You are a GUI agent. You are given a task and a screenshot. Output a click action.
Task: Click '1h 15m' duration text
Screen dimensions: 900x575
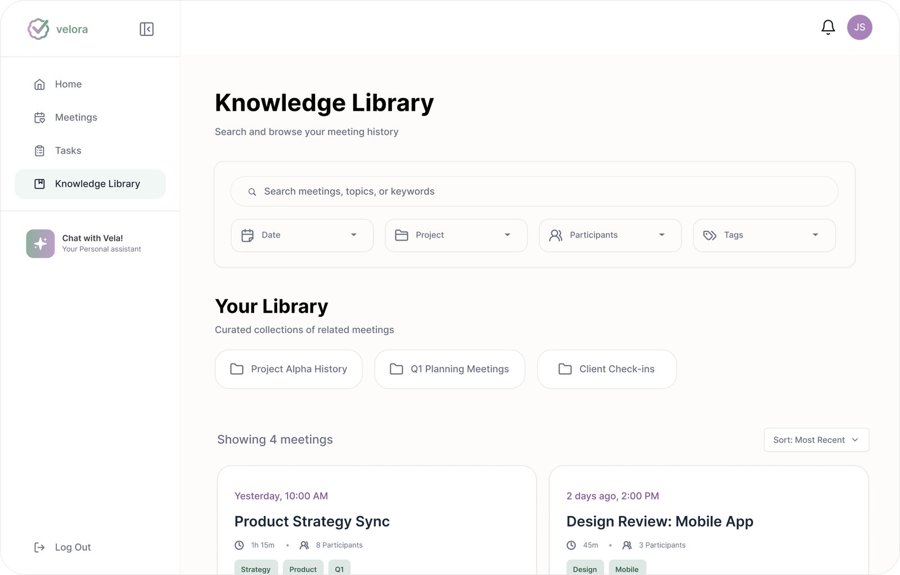coord(263,545)
